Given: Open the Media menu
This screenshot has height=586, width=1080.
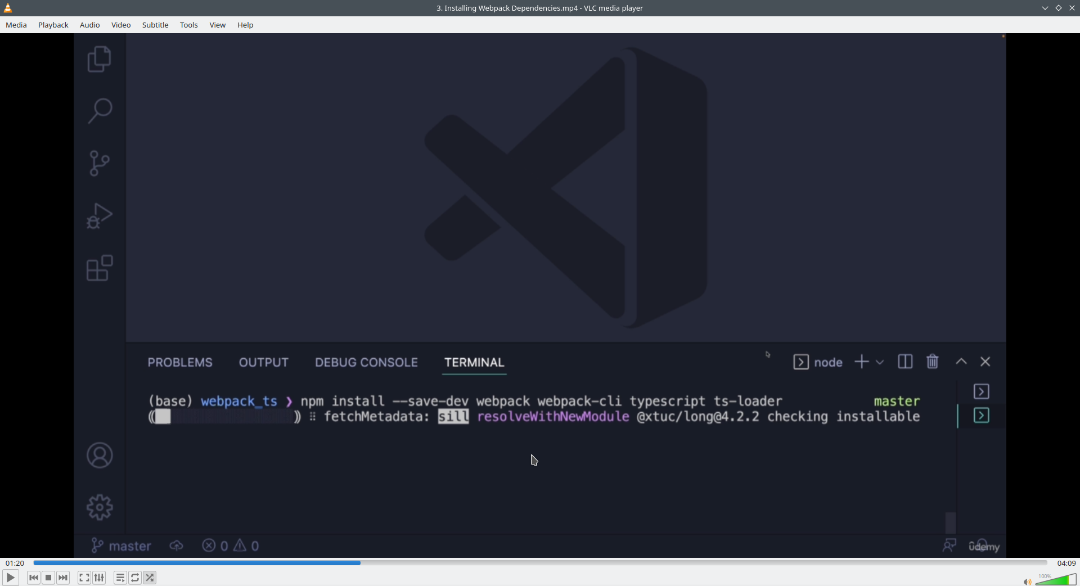Looking at the screenshot, I should point(16,25).
